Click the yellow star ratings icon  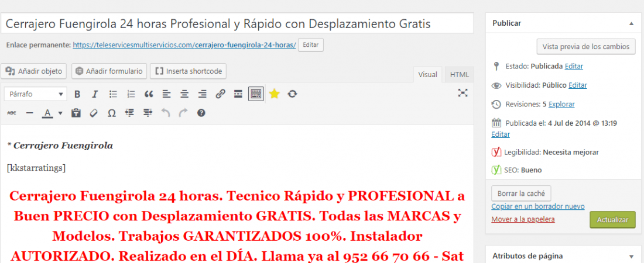[274, 94]
